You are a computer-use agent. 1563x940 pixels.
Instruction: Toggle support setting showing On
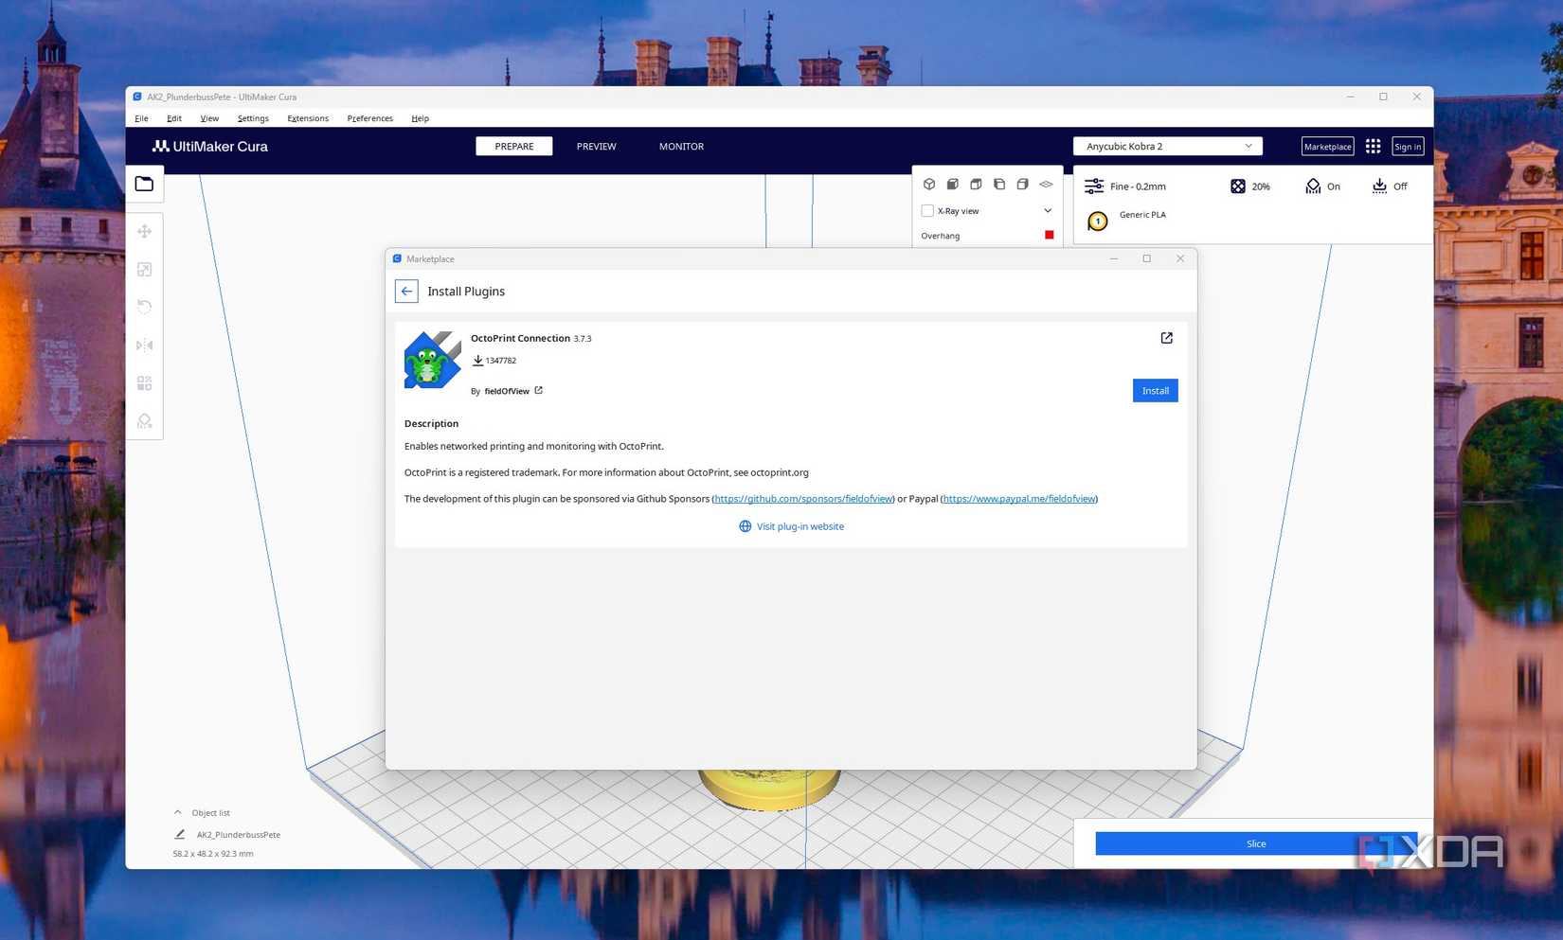pyautogui.click(x=1322, y=186)
